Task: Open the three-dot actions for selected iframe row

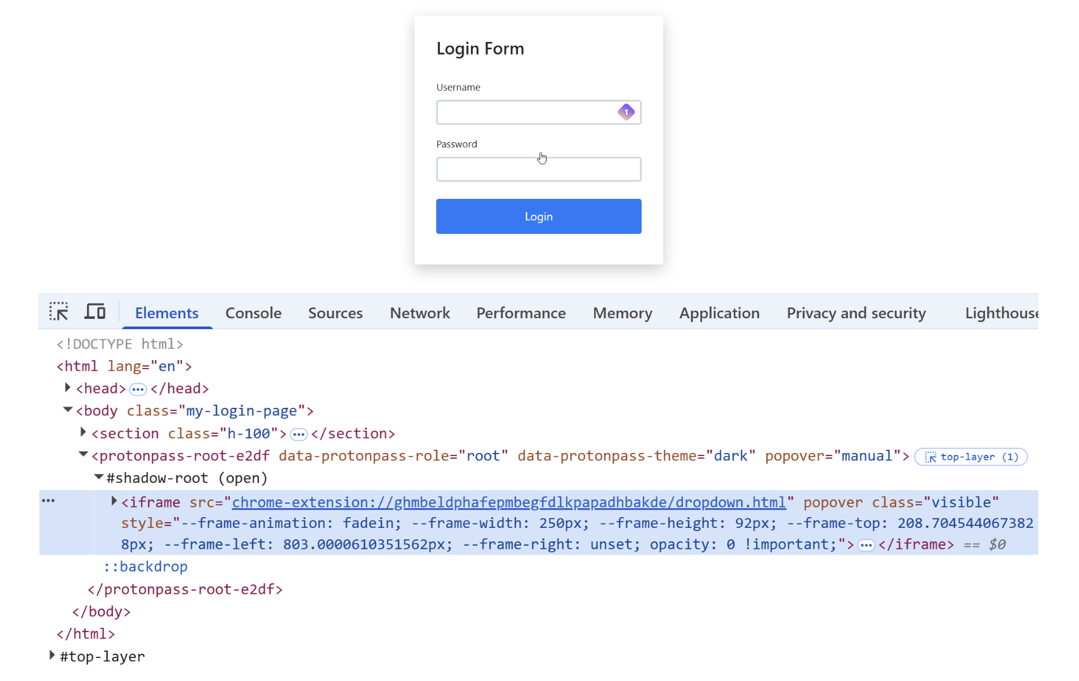Action: tap(48, 501)
